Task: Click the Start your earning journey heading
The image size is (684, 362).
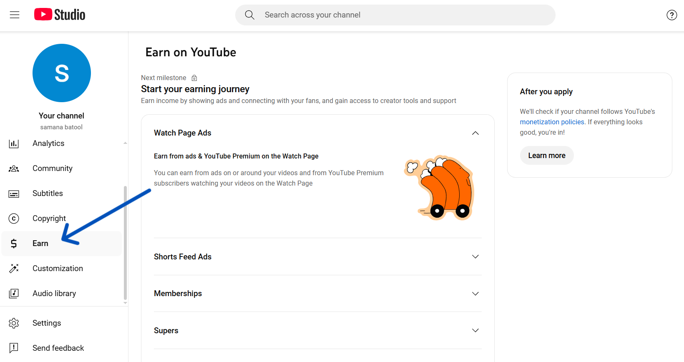Action: click(x=195, y=89)
